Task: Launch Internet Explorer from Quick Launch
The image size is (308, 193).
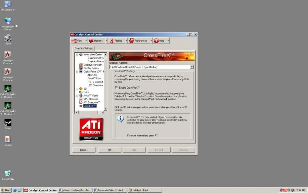Action: pyautogui.click(x=15, y=190)
